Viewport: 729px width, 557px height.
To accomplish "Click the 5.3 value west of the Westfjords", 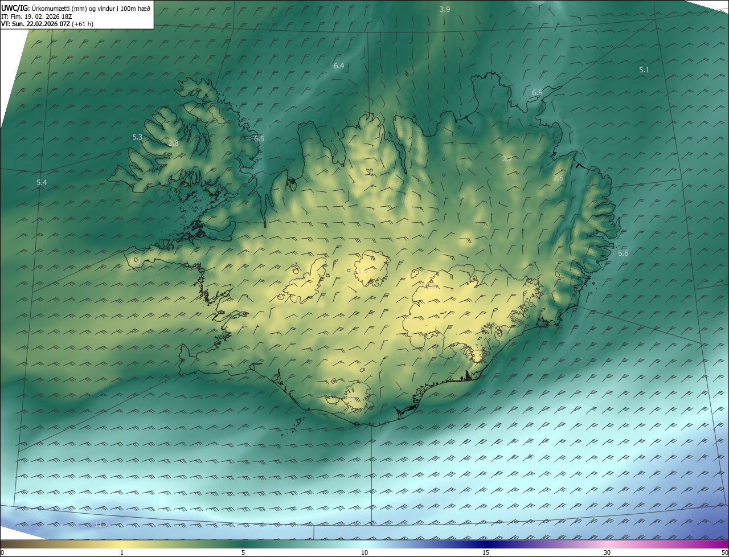I will 137,137.
